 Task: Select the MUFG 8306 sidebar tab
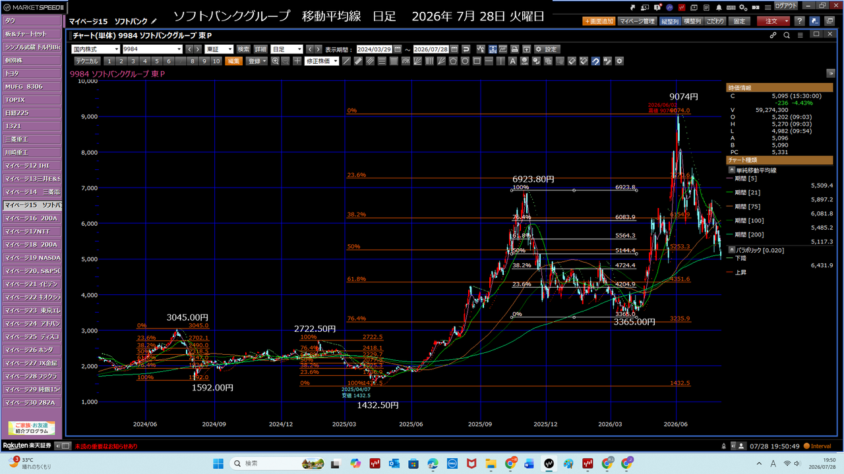(x=32, y=86)
